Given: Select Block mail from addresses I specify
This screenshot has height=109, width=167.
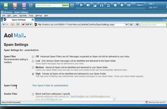Looking at the screenshot, I should pyautogui.click(x=33, y=94).
